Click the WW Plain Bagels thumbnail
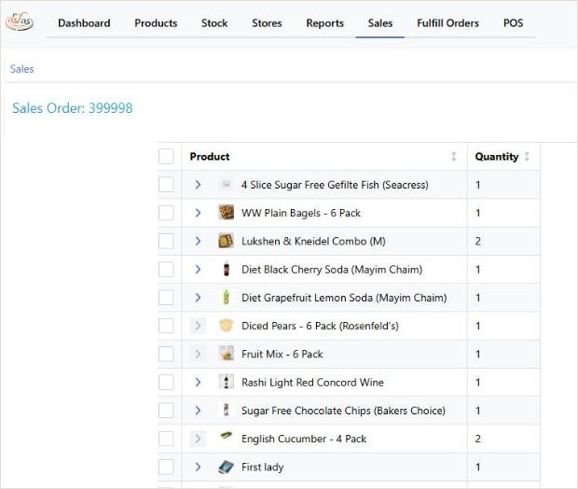The width and height of the screenshot is (578, 489). (227, 213)
